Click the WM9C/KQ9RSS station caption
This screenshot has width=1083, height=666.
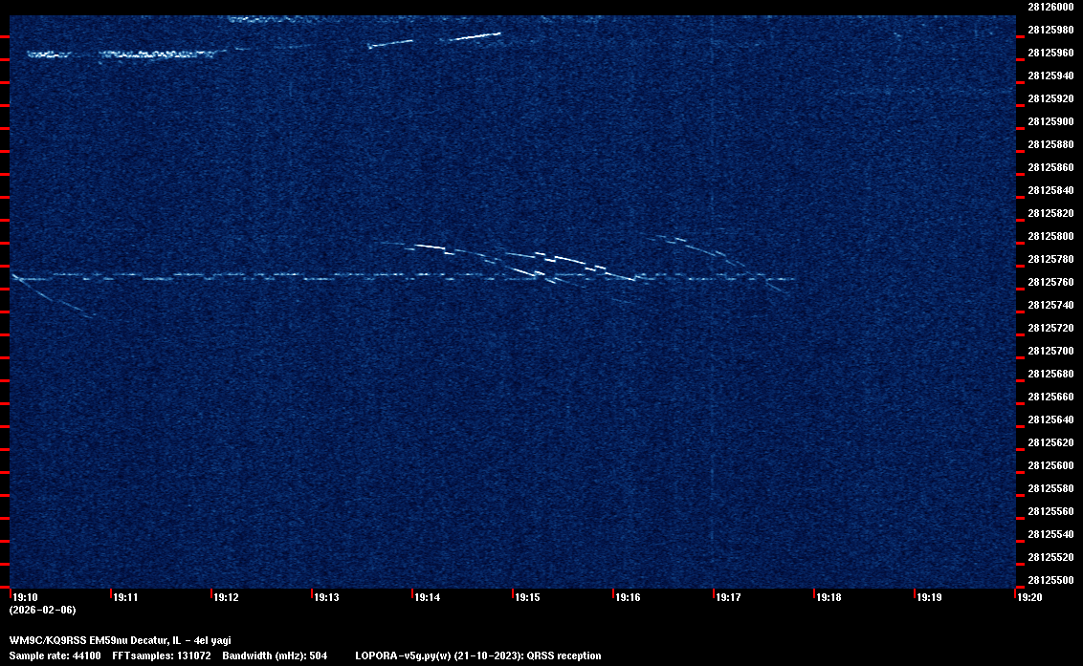[120, 640]
